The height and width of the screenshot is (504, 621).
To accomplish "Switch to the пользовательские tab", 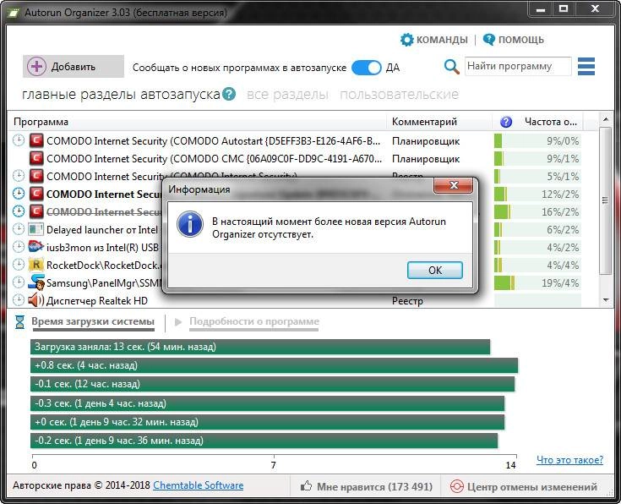I will [399, 95].
